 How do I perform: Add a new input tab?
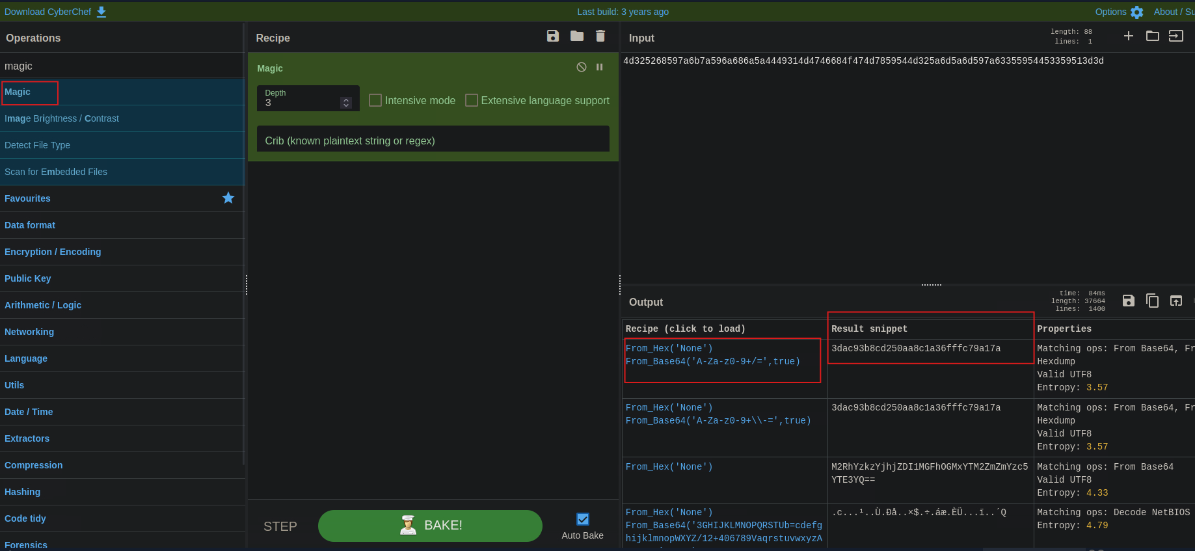click(1128, 36)
